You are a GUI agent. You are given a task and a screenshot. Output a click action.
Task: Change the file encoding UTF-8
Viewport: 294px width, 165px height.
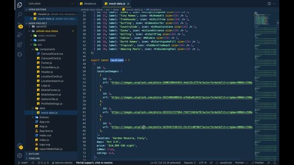tap(203, 163)
